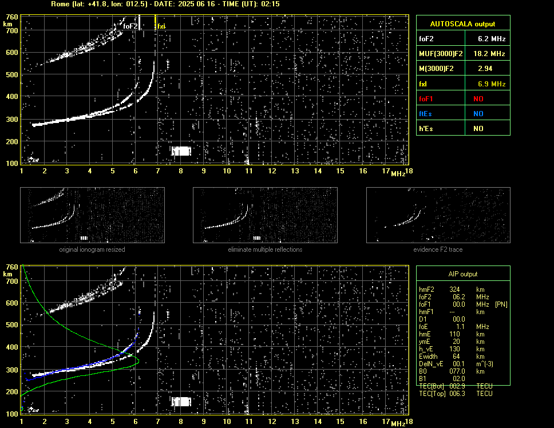Click the yellow fxI label in AUTOSCALA table

point(423,84)
